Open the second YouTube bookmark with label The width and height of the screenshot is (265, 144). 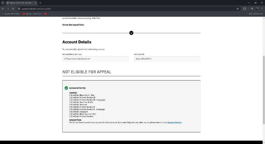[x=32, y=14]
